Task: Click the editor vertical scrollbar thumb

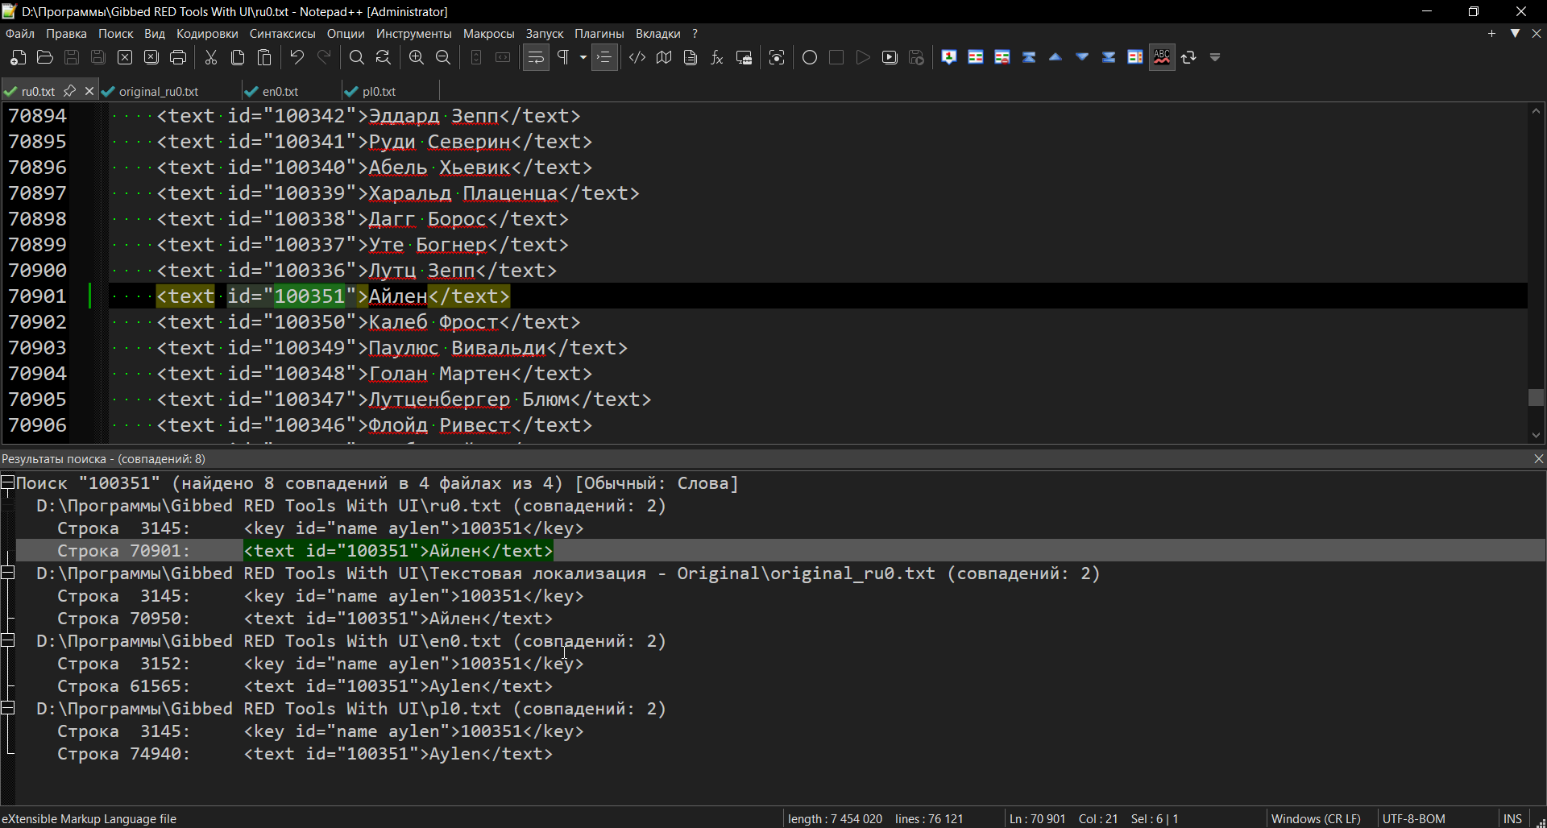Action: tap(1536, 398)
